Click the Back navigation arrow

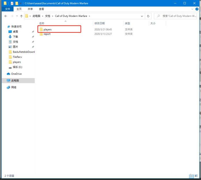(x=5, y=16)
